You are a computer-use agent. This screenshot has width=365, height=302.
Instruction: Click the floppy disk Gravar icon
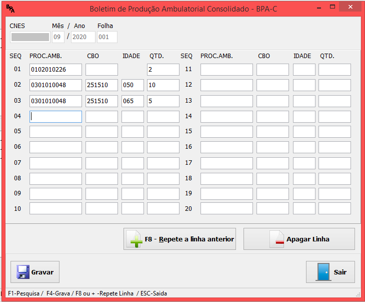(x=23, y=272)
